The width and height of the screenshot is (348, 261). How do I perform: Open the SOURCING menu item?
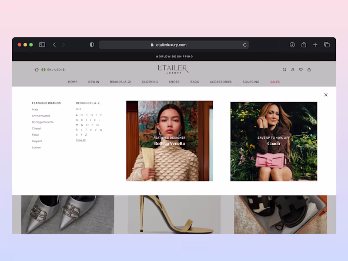(x=251, y=82)
